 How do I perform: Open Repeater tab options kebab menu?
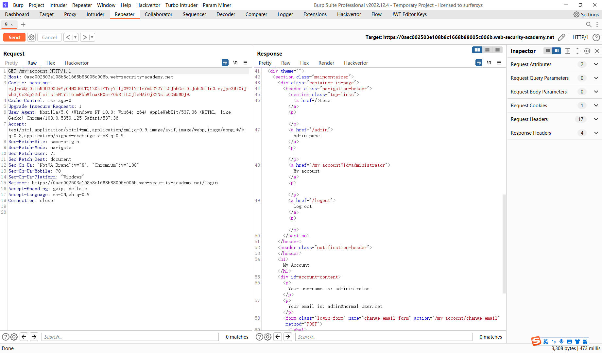point(597,25)
